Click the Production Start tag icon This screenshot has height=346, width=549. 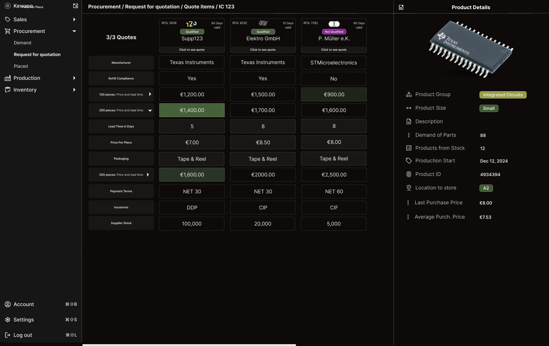point(409,161)
